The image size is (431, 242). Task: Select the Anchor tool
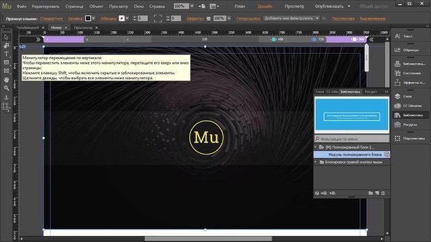6,97
